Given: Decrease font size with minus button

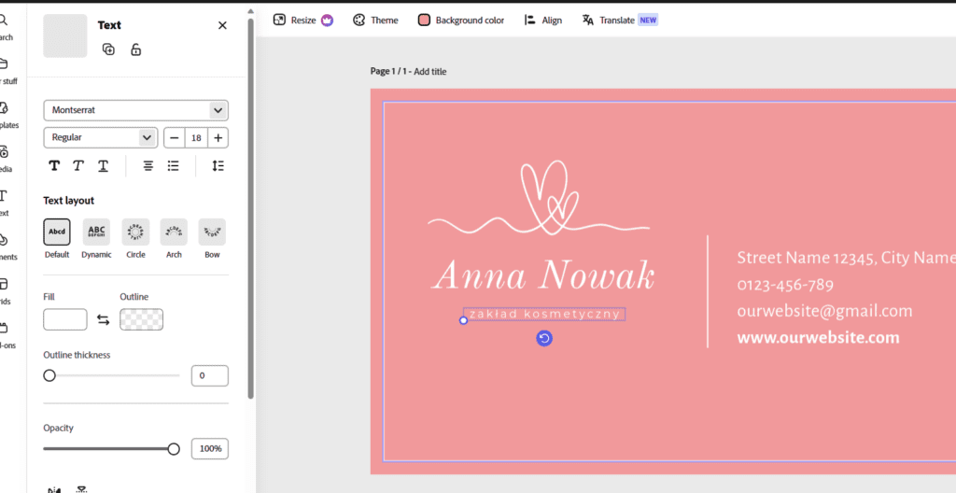Looking at the screenshot, I should point(175,138).
